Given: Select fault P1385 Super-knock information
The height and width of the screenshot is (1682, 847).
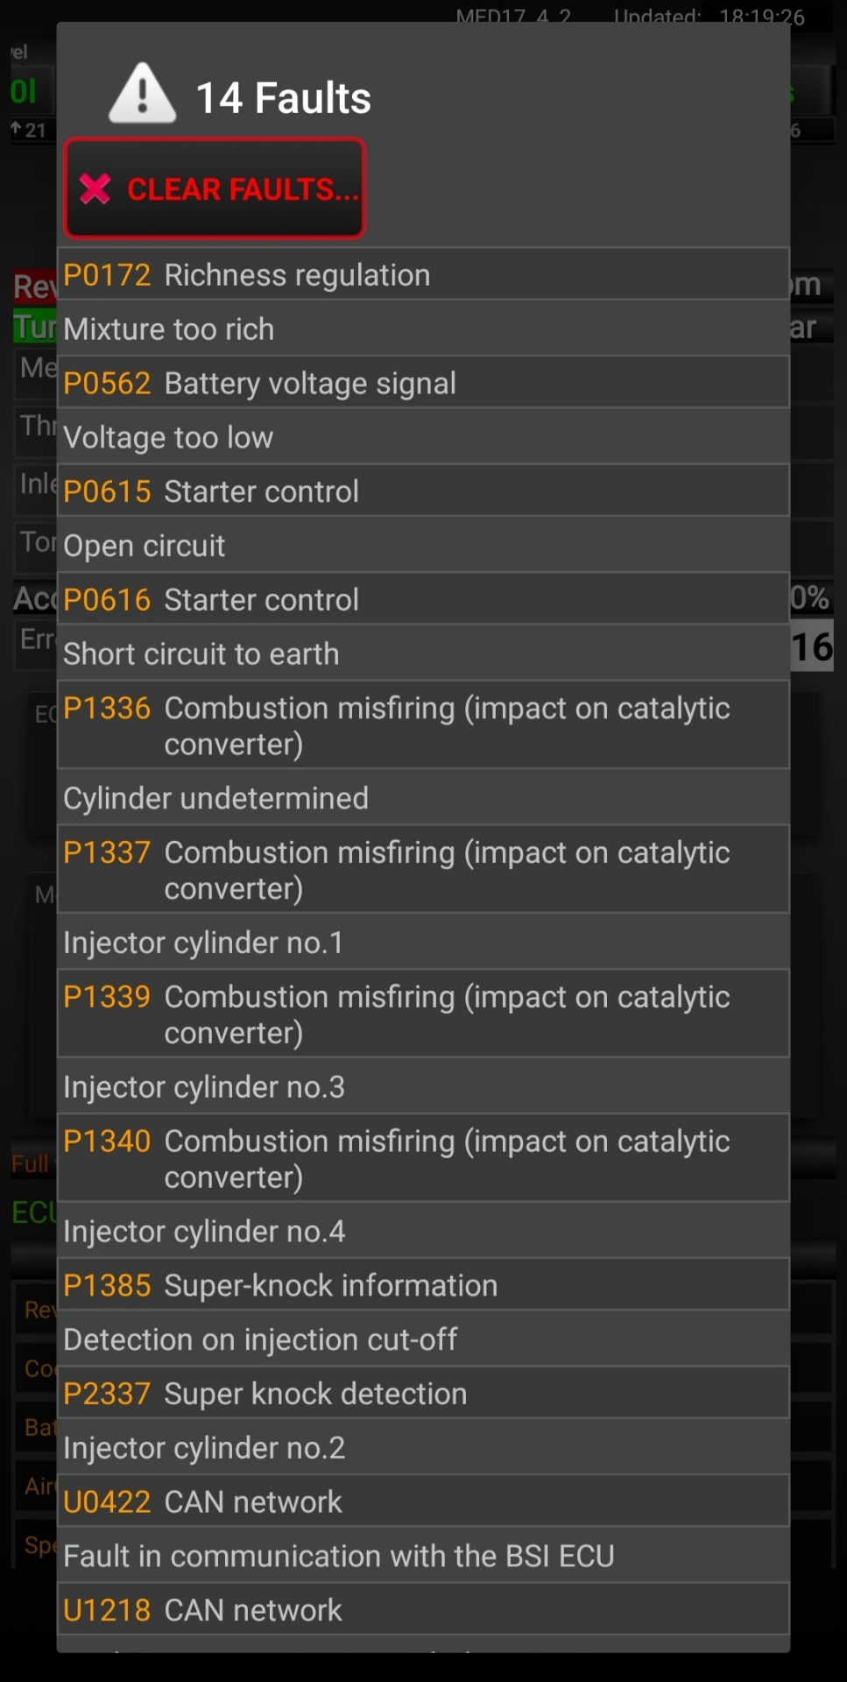Looking at the screenshot, I should point(422,1285).
